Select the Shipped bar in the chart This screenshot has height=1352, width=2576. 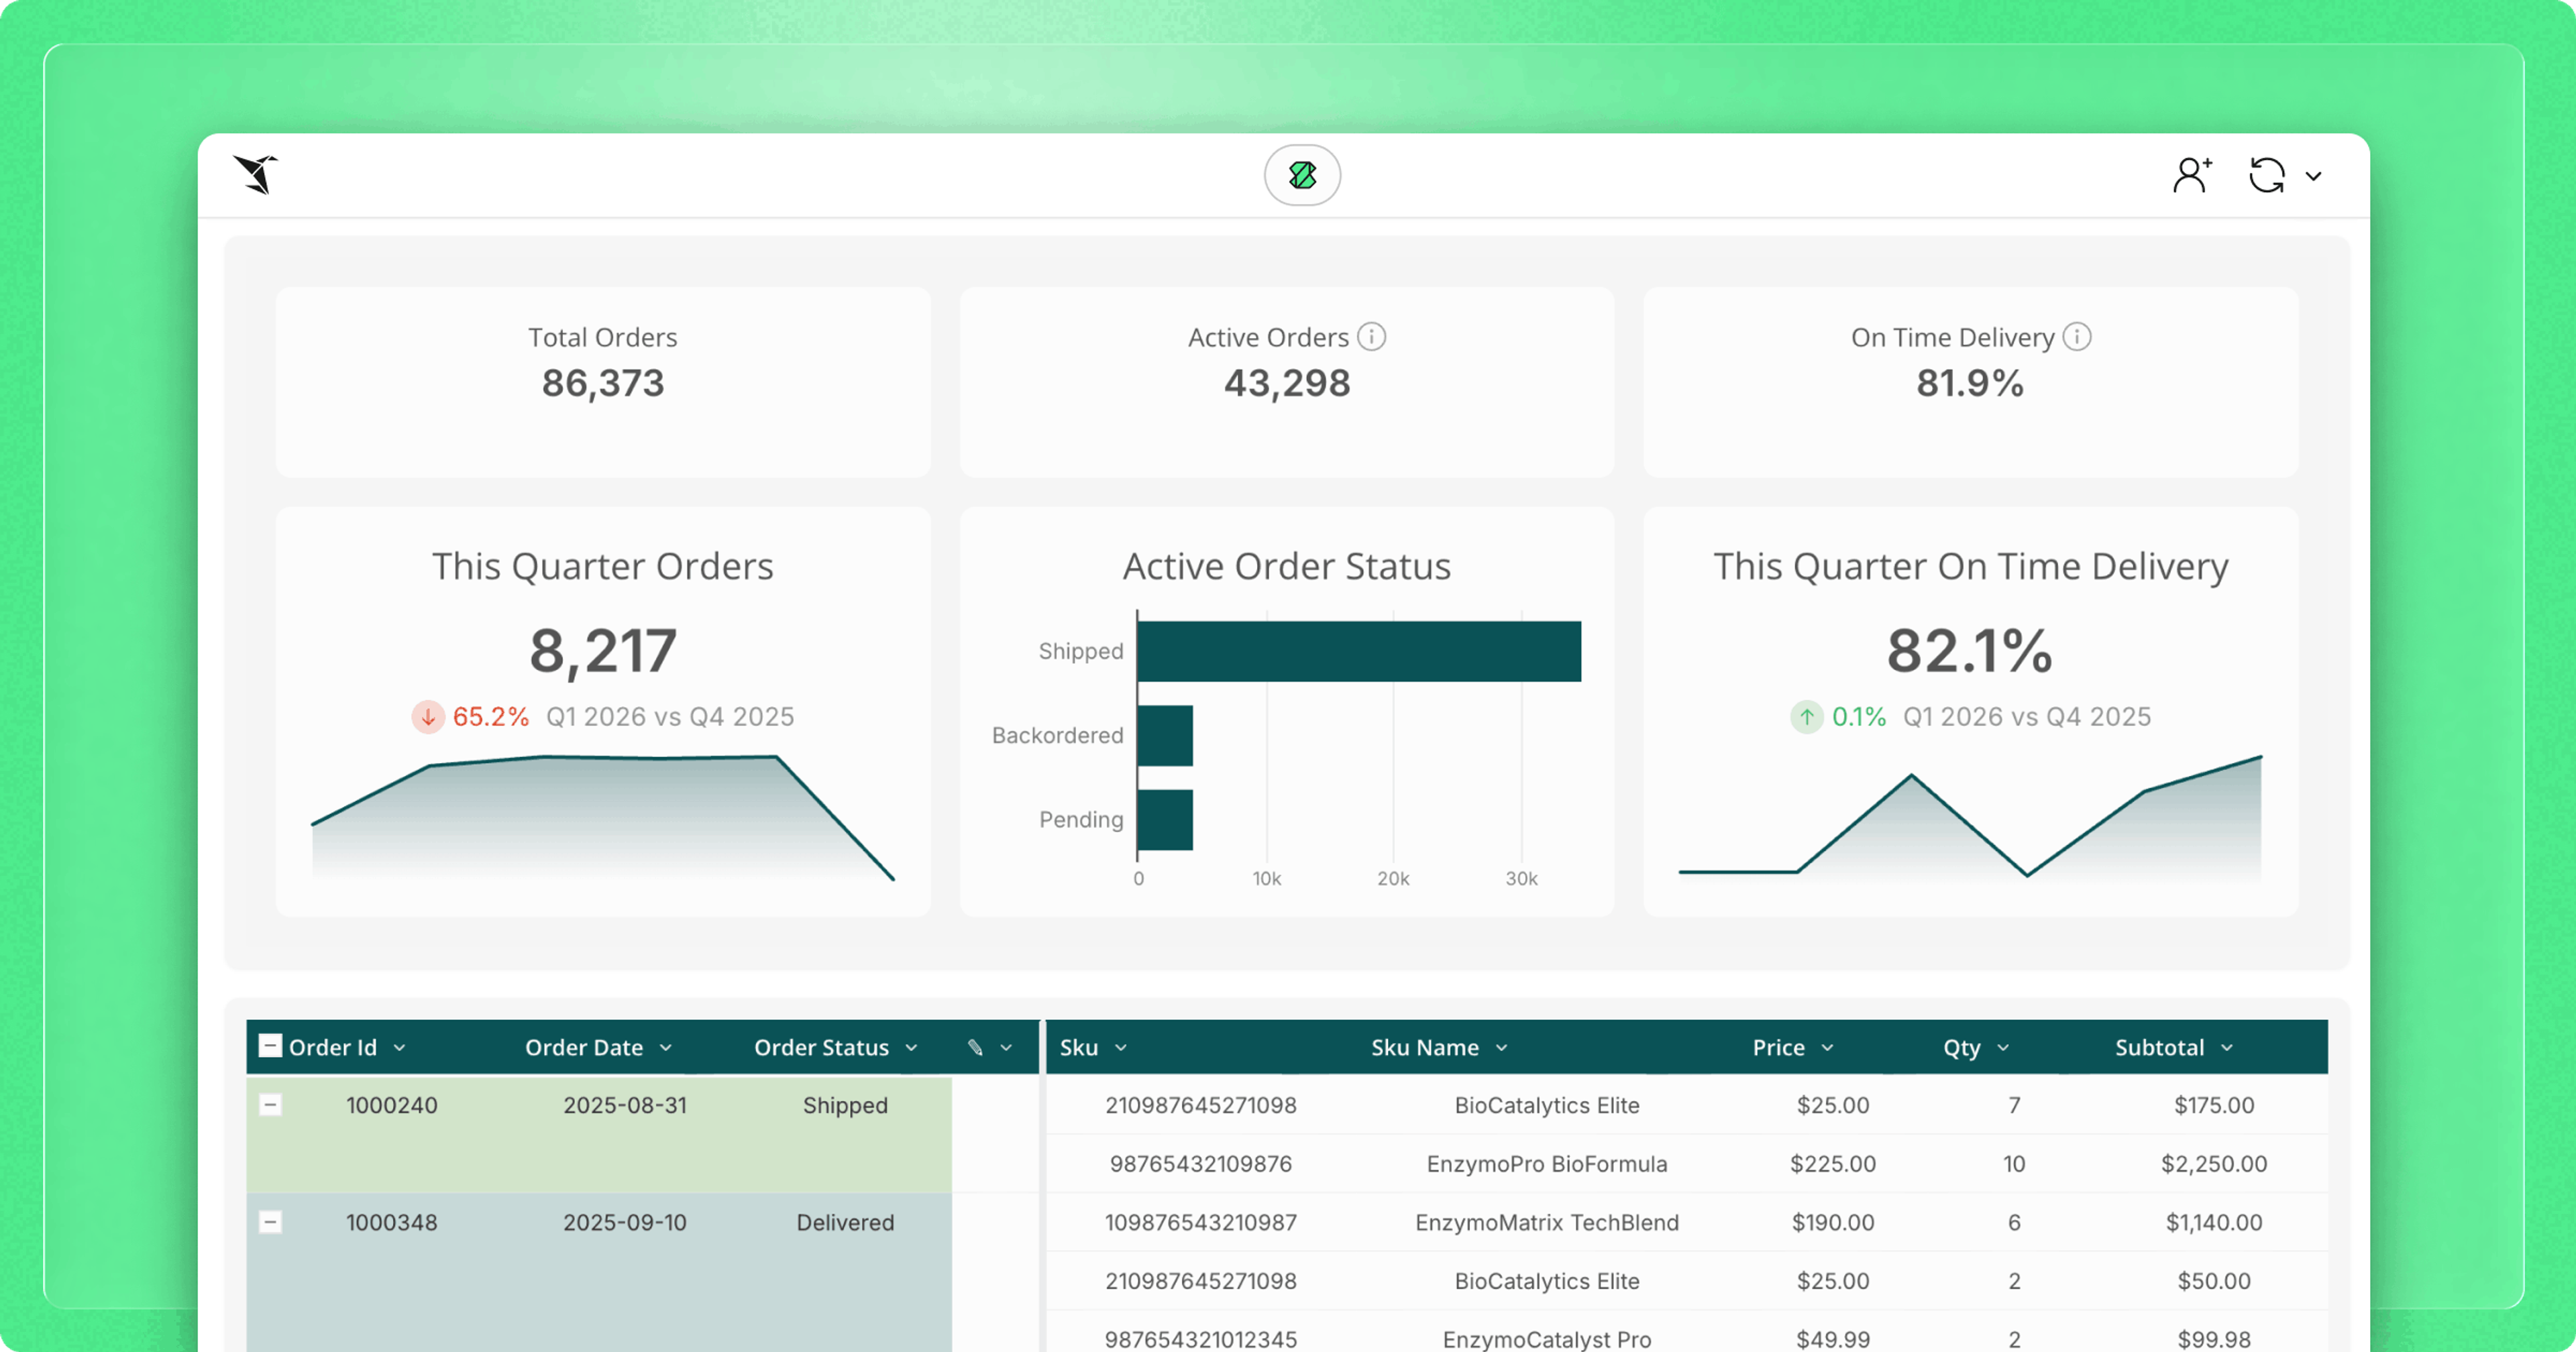coord(1359,651)
